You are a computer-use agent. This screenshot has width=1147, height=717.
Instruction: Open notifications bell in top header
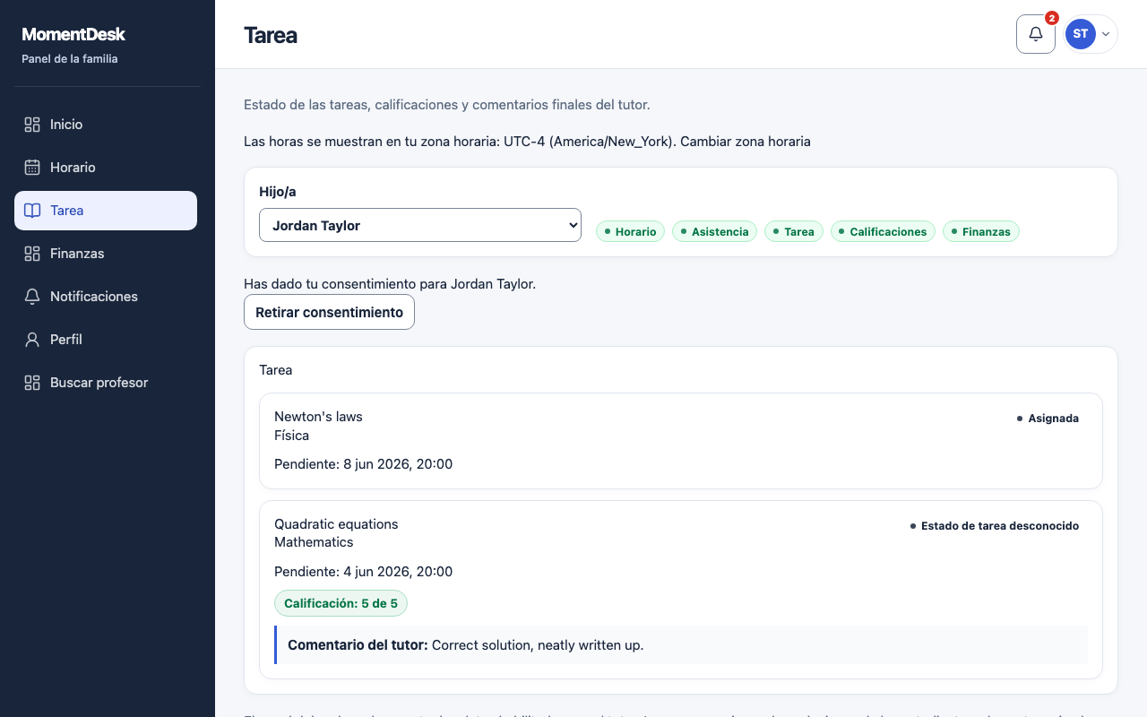click(x=1036, y=34)
